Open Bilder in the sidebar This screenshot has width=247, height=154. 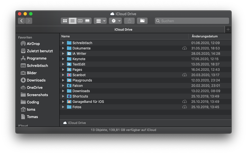point(29,73)
